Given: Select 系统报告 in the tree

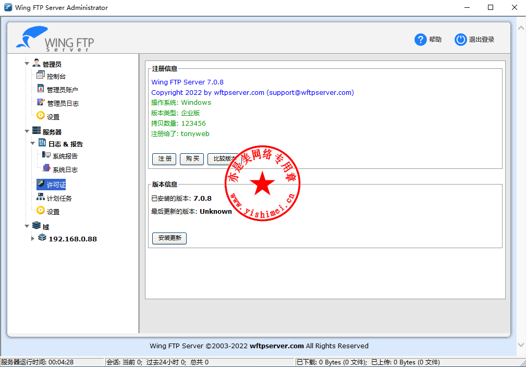Looking at the screenshot, I should point(65,156).
